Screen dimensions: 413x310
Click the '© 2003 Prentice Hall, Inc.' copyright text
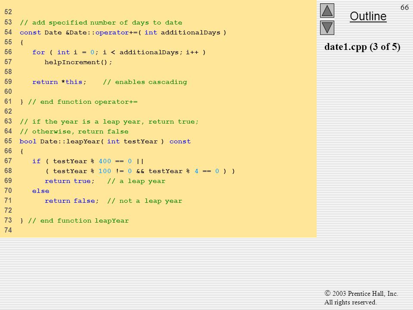[x=361, y=293]
